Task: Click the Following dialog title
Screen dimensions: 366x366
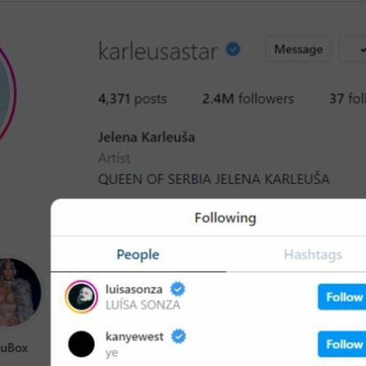Action: coord(226,218)
